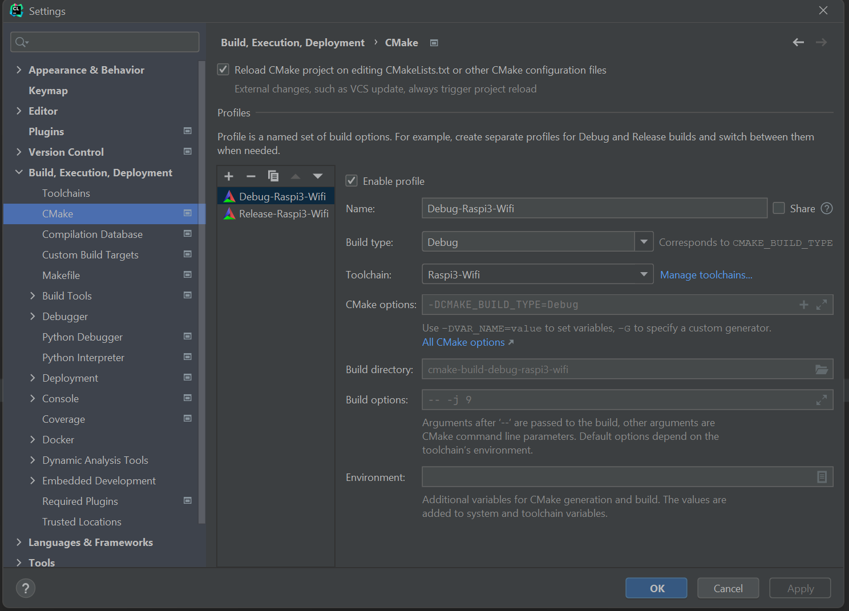Click the help question mark button
The height and width of the screenshot is (611, 849).
[x=26, y=588]
